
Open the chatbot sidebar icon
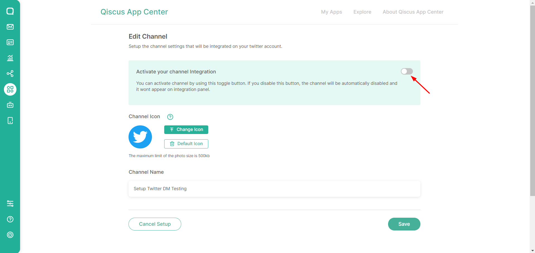tap(10, 105)
